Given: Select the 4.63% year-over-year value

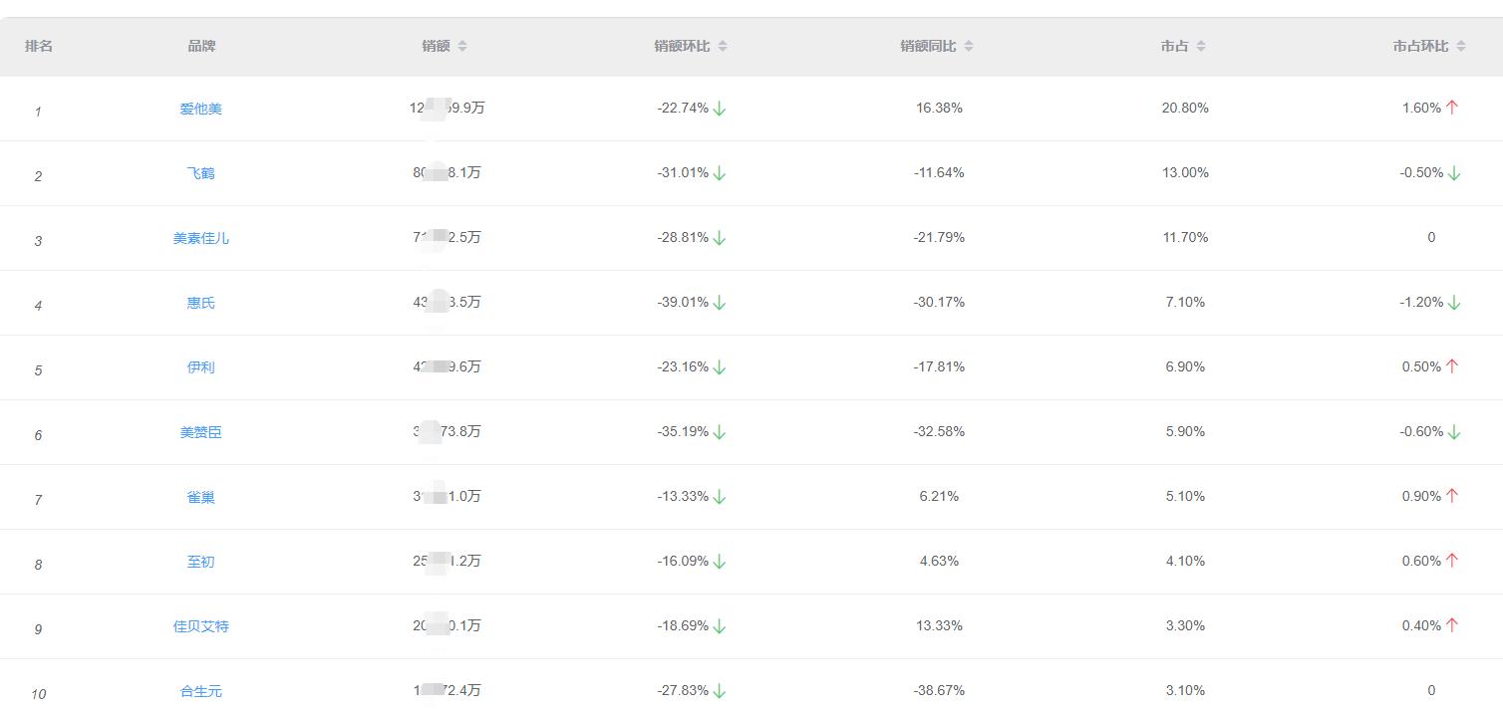Looking at the screenshot, I should 939,561.
